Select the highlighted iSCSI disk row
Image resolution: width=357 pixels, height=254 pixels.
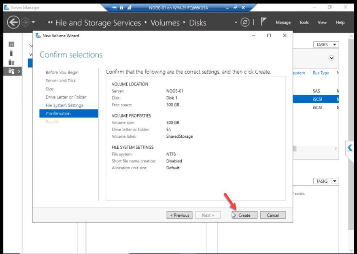(x=316, y=99)
